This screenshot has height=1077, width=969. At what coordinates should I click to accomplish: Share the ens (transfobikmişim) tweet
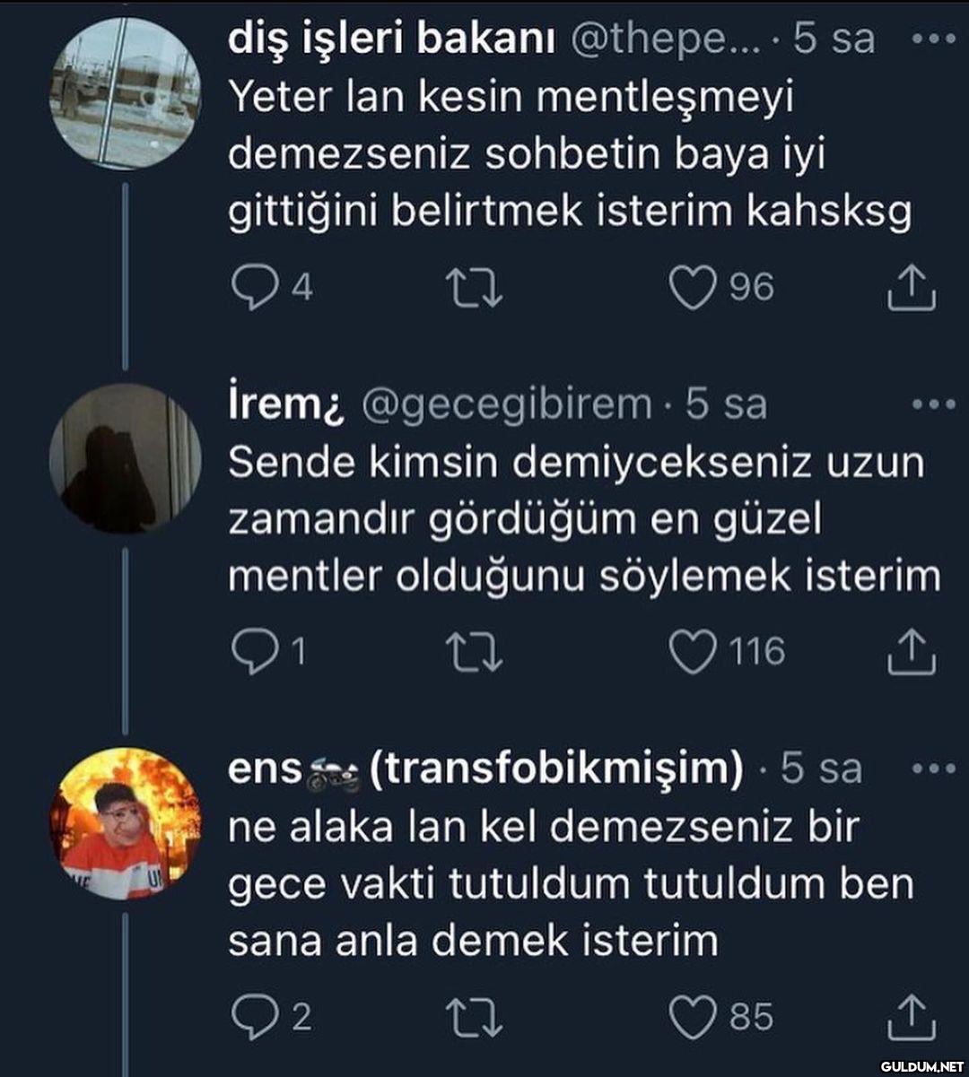tap(912, 1016)
